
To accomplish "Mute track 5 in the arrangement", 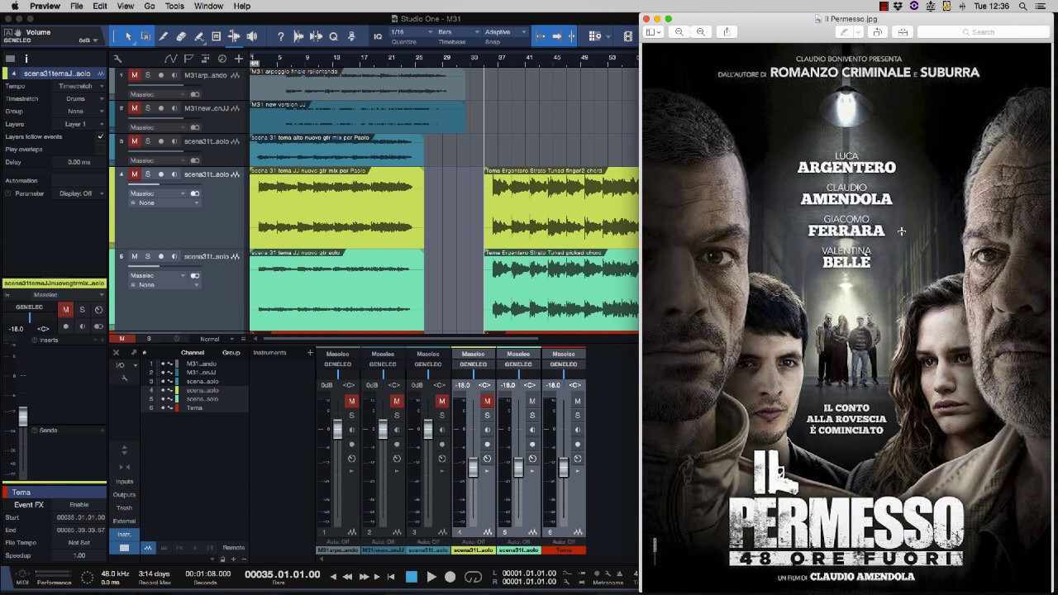I will click(x=135, y=256).
